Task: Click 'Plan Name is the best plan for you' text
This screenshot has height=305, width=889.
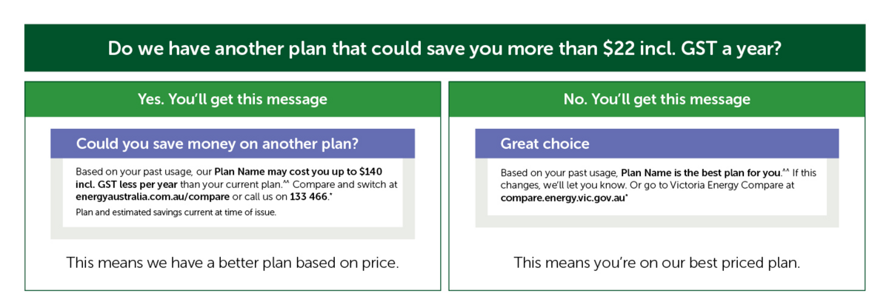Action: 701,172
